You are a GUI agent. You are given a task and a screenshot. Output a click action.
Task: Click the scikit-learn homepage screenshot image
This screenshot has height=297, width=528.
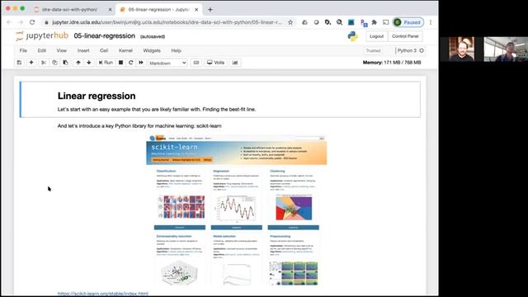(x=237, y=210)
